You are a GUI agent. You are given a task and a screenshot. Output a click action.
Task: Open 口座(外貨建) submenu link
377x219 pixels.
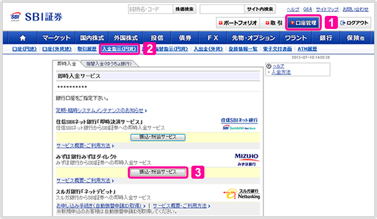57,49
